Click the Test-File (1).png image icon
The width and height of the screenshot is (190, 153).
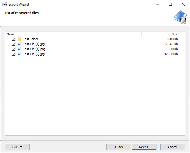point(19,49)
